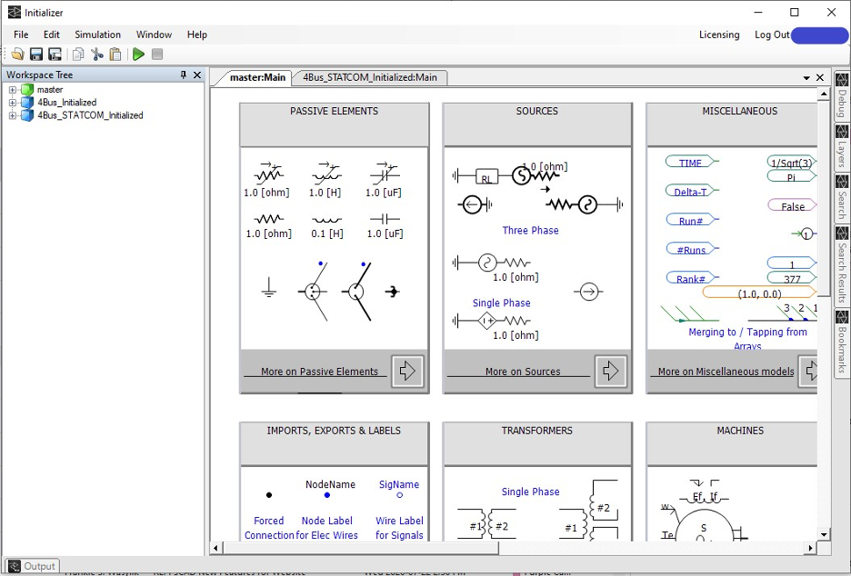The width and height of the screenshot is (851, 576).
Task: Open the Bookmarks side panel
Action: 842,343
